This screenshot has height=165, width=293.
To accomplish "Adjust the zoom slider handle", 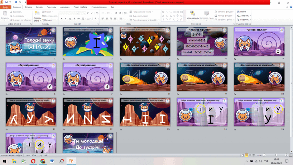I will pyautogui.click(x=276, y=155).
